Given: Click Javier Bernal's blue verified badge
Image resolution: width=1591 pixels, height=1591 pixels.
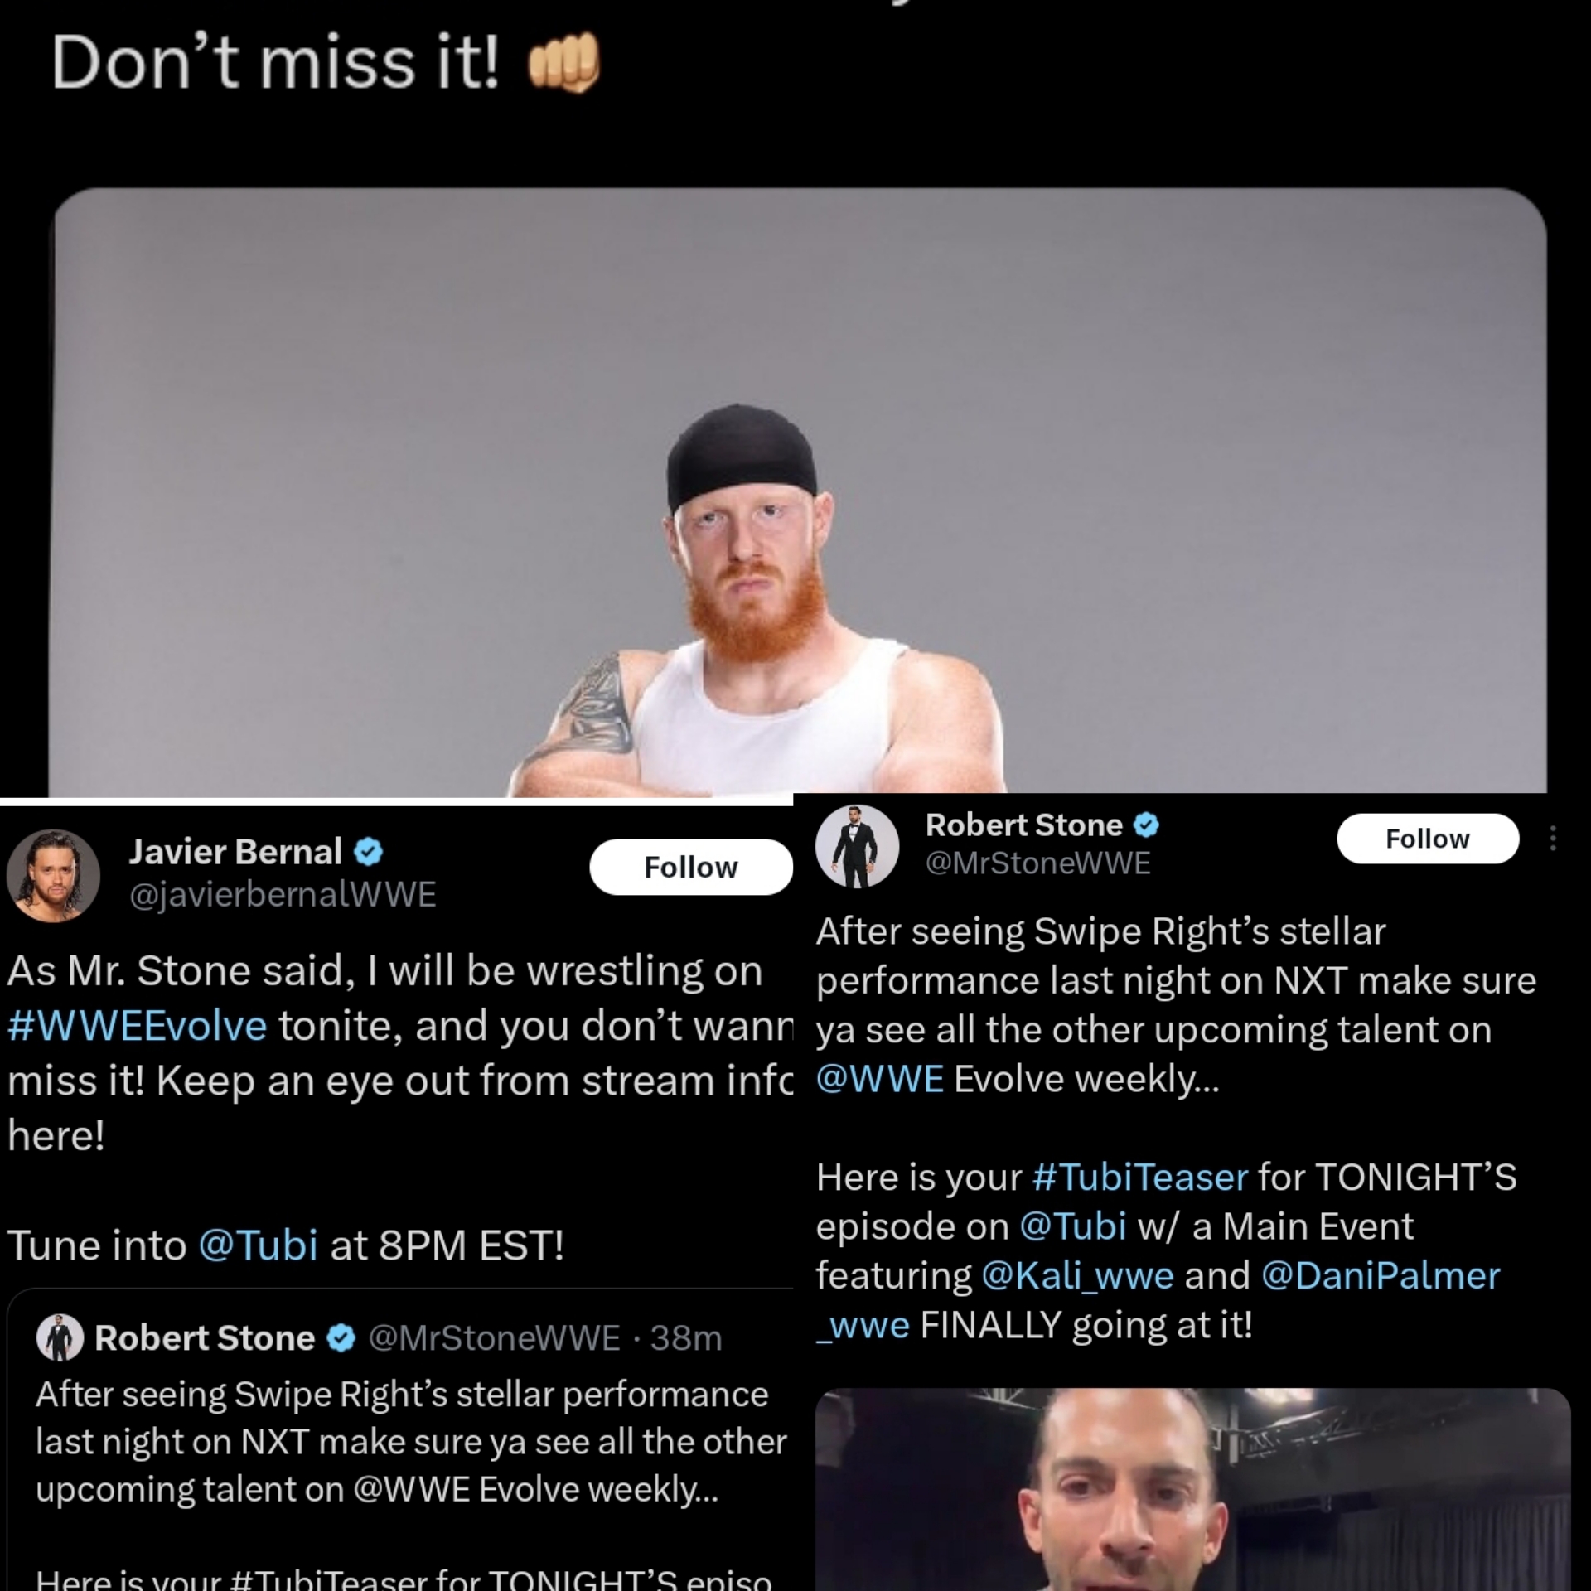Looking at the screenshot, I should click(369, 852).
